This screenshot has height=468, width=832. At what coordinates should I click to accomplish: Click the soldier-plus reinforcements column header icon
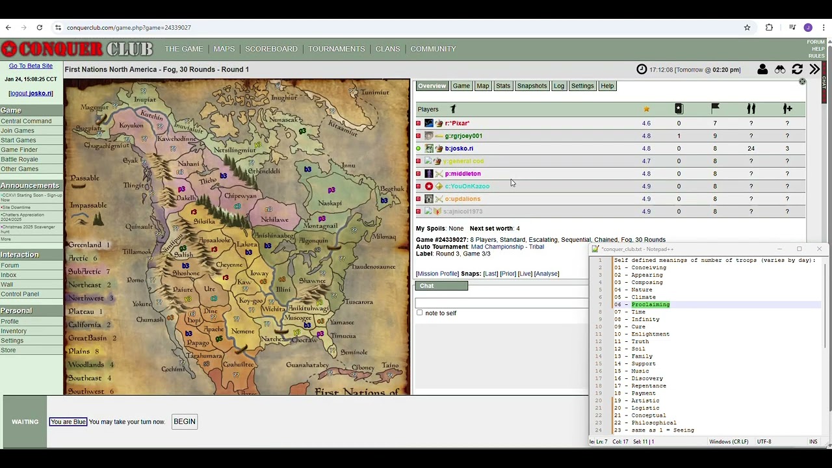(x=787, y=109)
